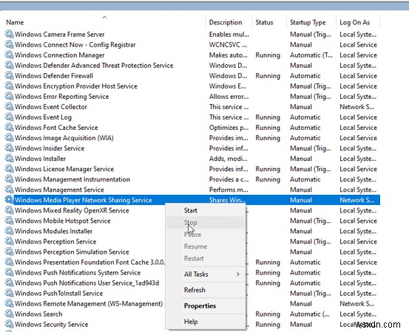This screenshot has width=409, height=332.
Task: Click Manual startup type of highlighted service
Action: click(301, 200)
